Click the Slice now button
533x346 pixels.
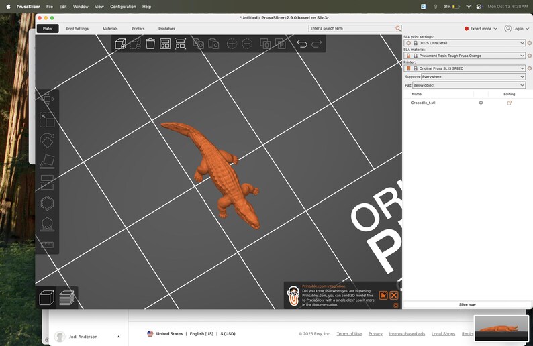(467, 304)
